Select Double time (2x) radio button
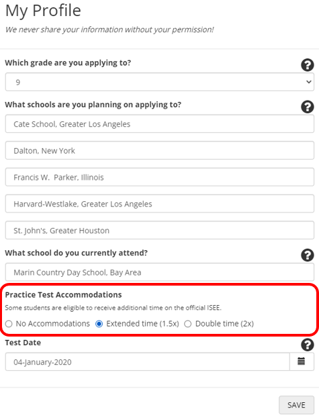Image resolution: width=319 pixels, height=415 pixels. pos(188,324)
